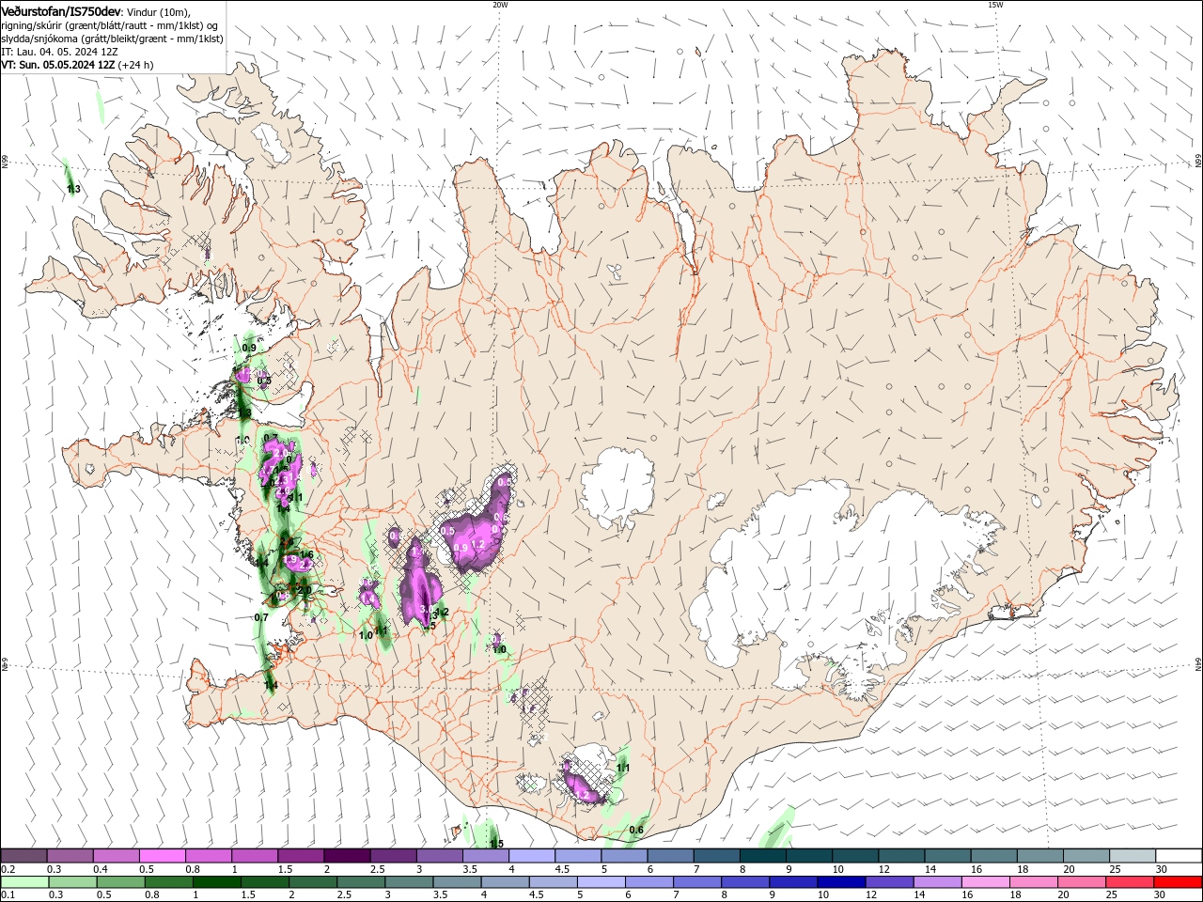Click the white 1.2 label inside the central pink snow area
Viewport: 1203px width, 902px height.
477,544
